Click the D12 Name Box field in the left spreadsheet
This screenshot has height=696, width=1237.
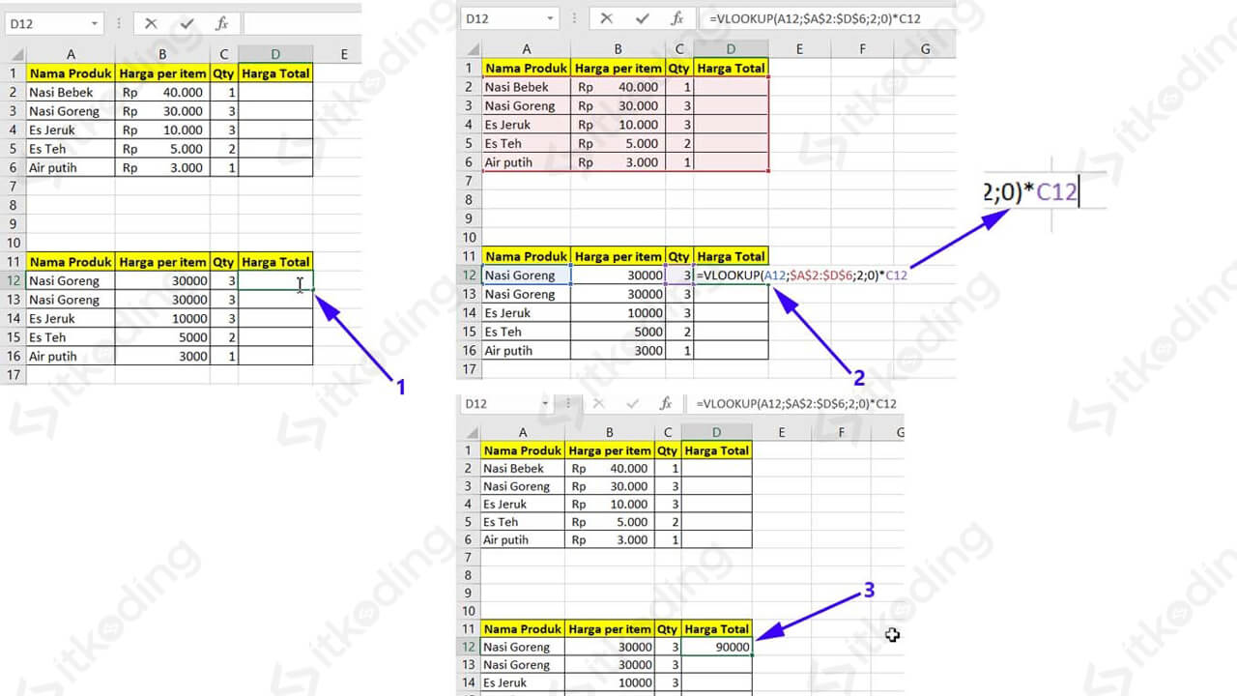click(46, 24)
